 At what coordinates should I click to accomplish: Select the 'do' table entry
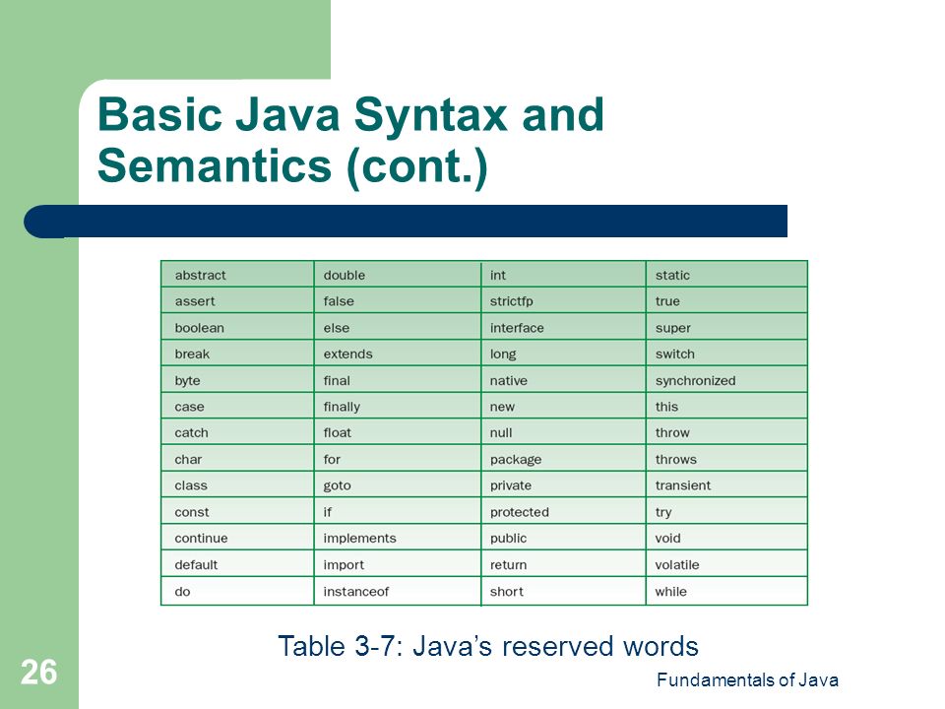[x=237, y=591]
